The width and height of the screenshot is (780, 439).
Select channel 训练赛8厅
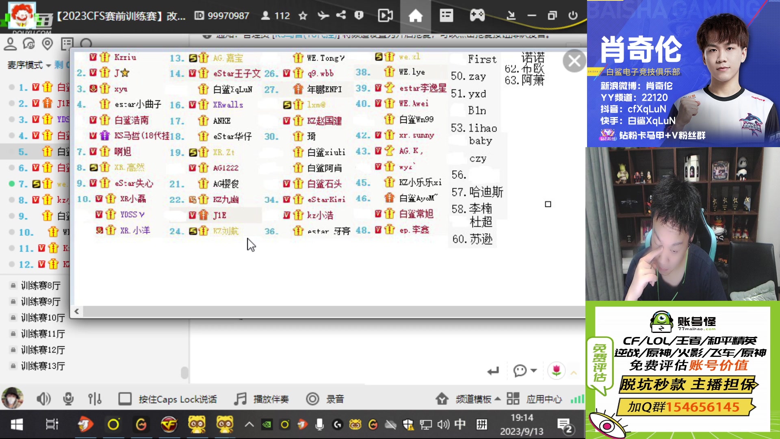click(x=41, y=285)
